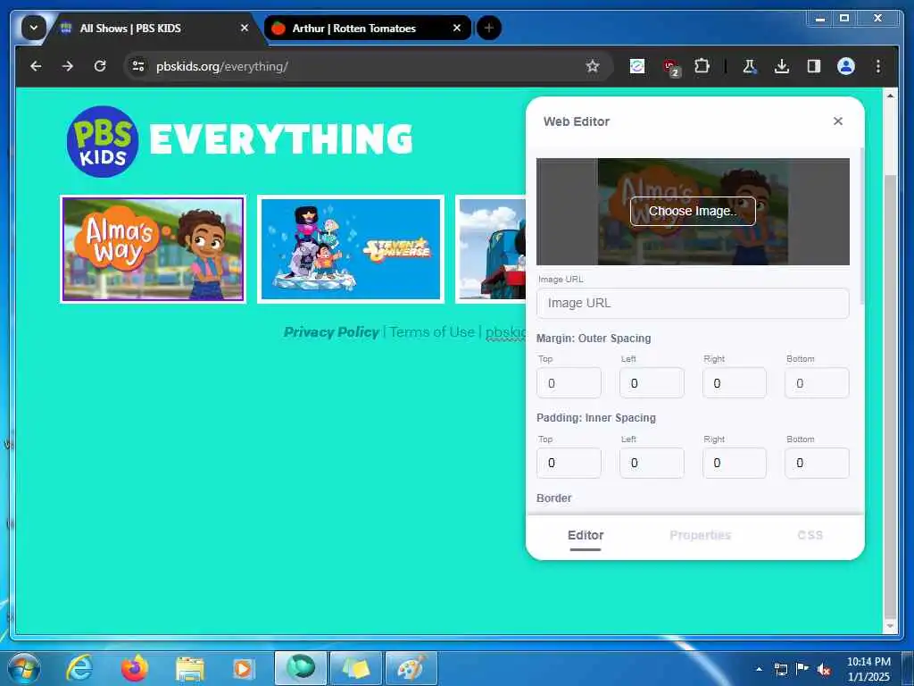The width and height of the screenshot is (914, 686).
Task: Focus the Image URL input field
Action: (693, 304)
